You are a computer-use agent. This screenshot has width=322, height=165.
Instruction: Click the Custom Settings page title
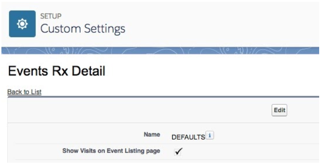click(83, 29)
